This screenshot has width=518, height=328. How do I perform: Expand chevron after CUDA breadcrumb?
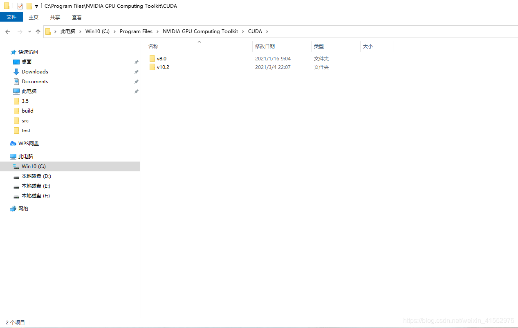tap(267, 31)
